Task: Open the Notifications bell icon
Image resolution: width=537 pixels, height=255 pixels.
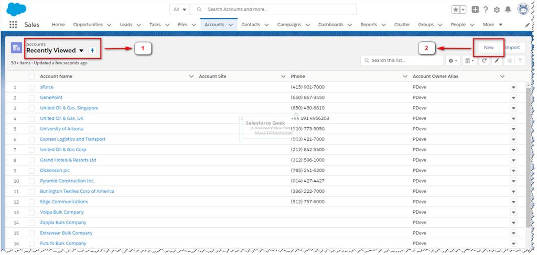Action: (508, 9)
